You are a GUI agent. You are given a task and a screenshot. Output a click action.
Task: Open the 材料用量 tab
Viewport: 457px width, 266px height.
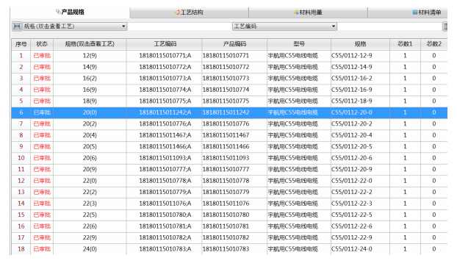[x=308, y=12]
